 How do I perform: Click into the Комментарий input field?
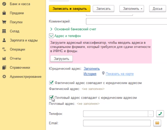coord(126,21)
